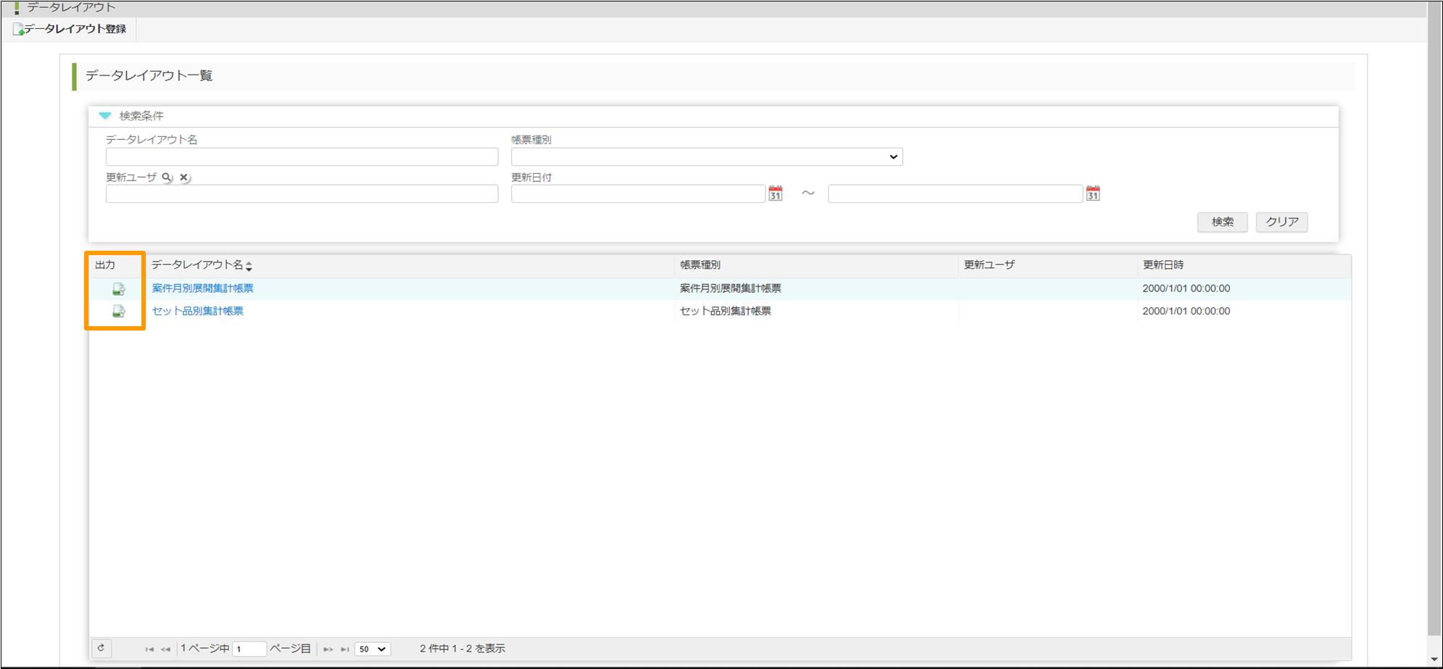This screenshot has width=1443, height=669.
Task: Open the セット品別集計帳票 layout link
Action: (197, 311)
